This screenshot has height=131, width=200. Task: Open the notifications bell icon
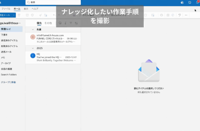click(197, 2)
